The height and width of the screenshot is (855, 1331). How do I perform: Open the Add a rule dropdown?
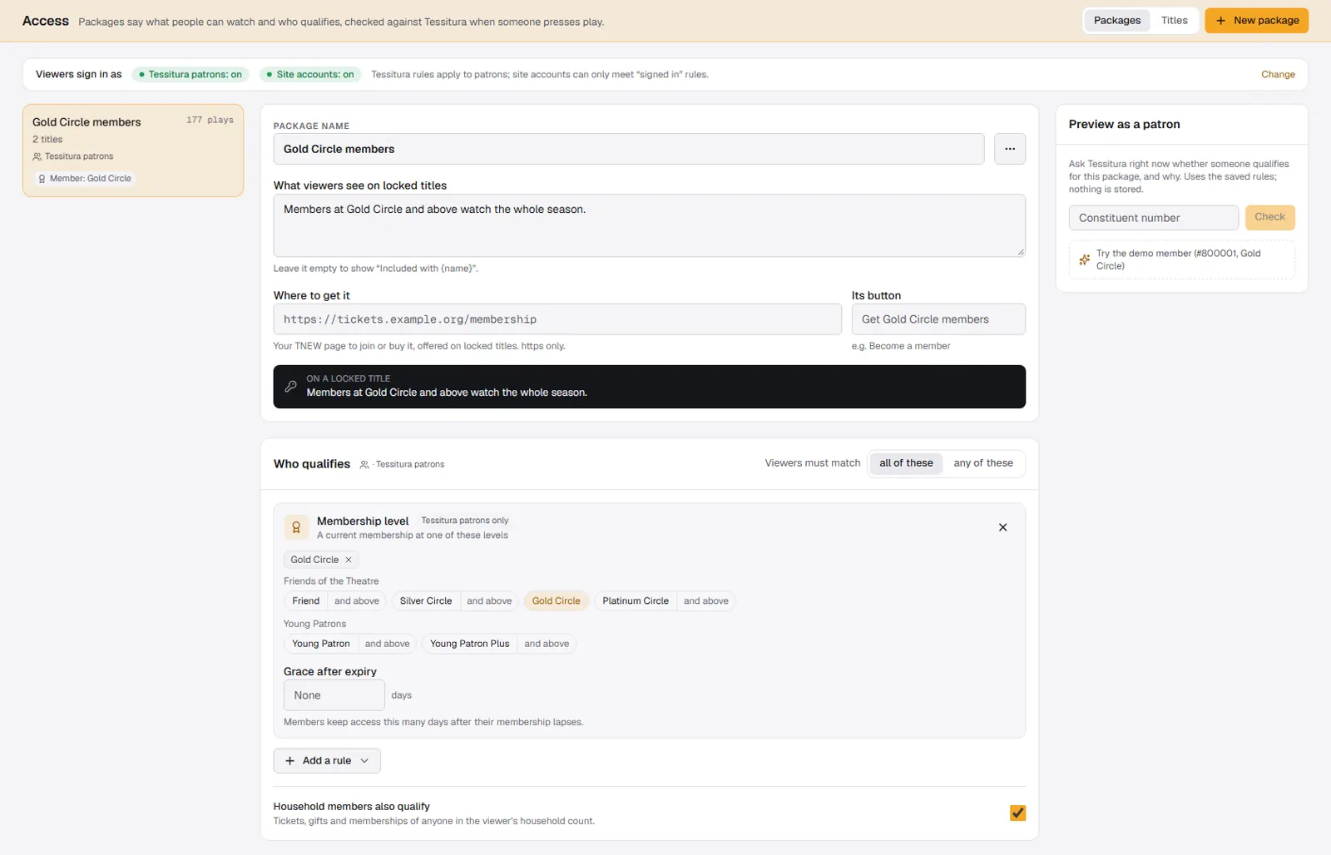(327, 761)
